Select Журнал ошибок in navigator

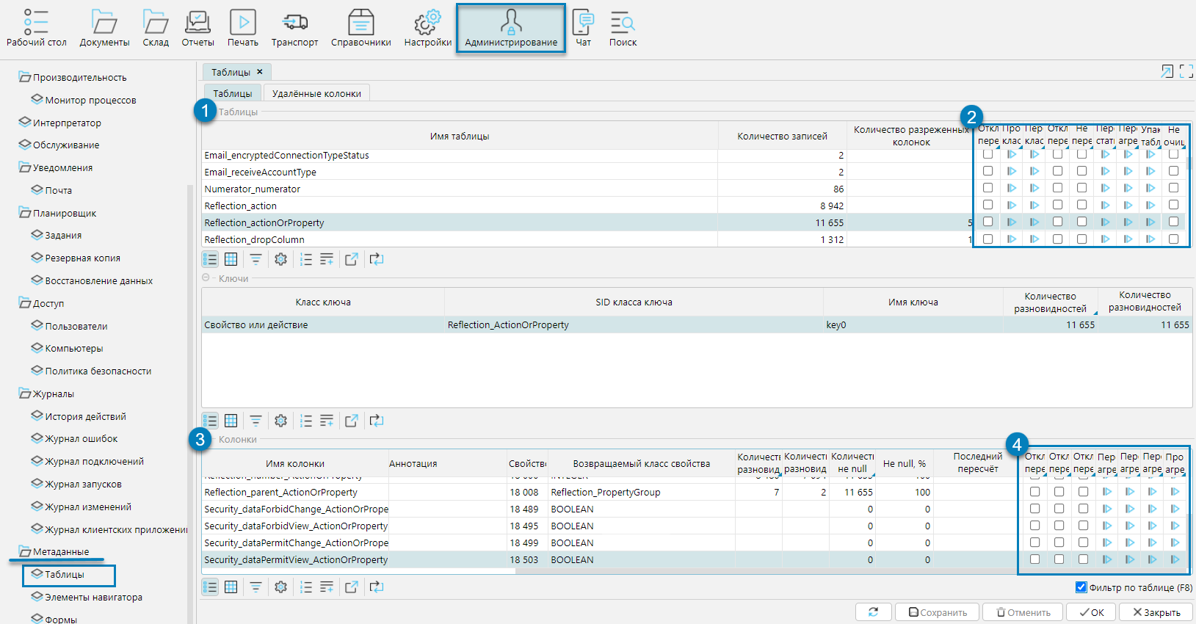81,439
